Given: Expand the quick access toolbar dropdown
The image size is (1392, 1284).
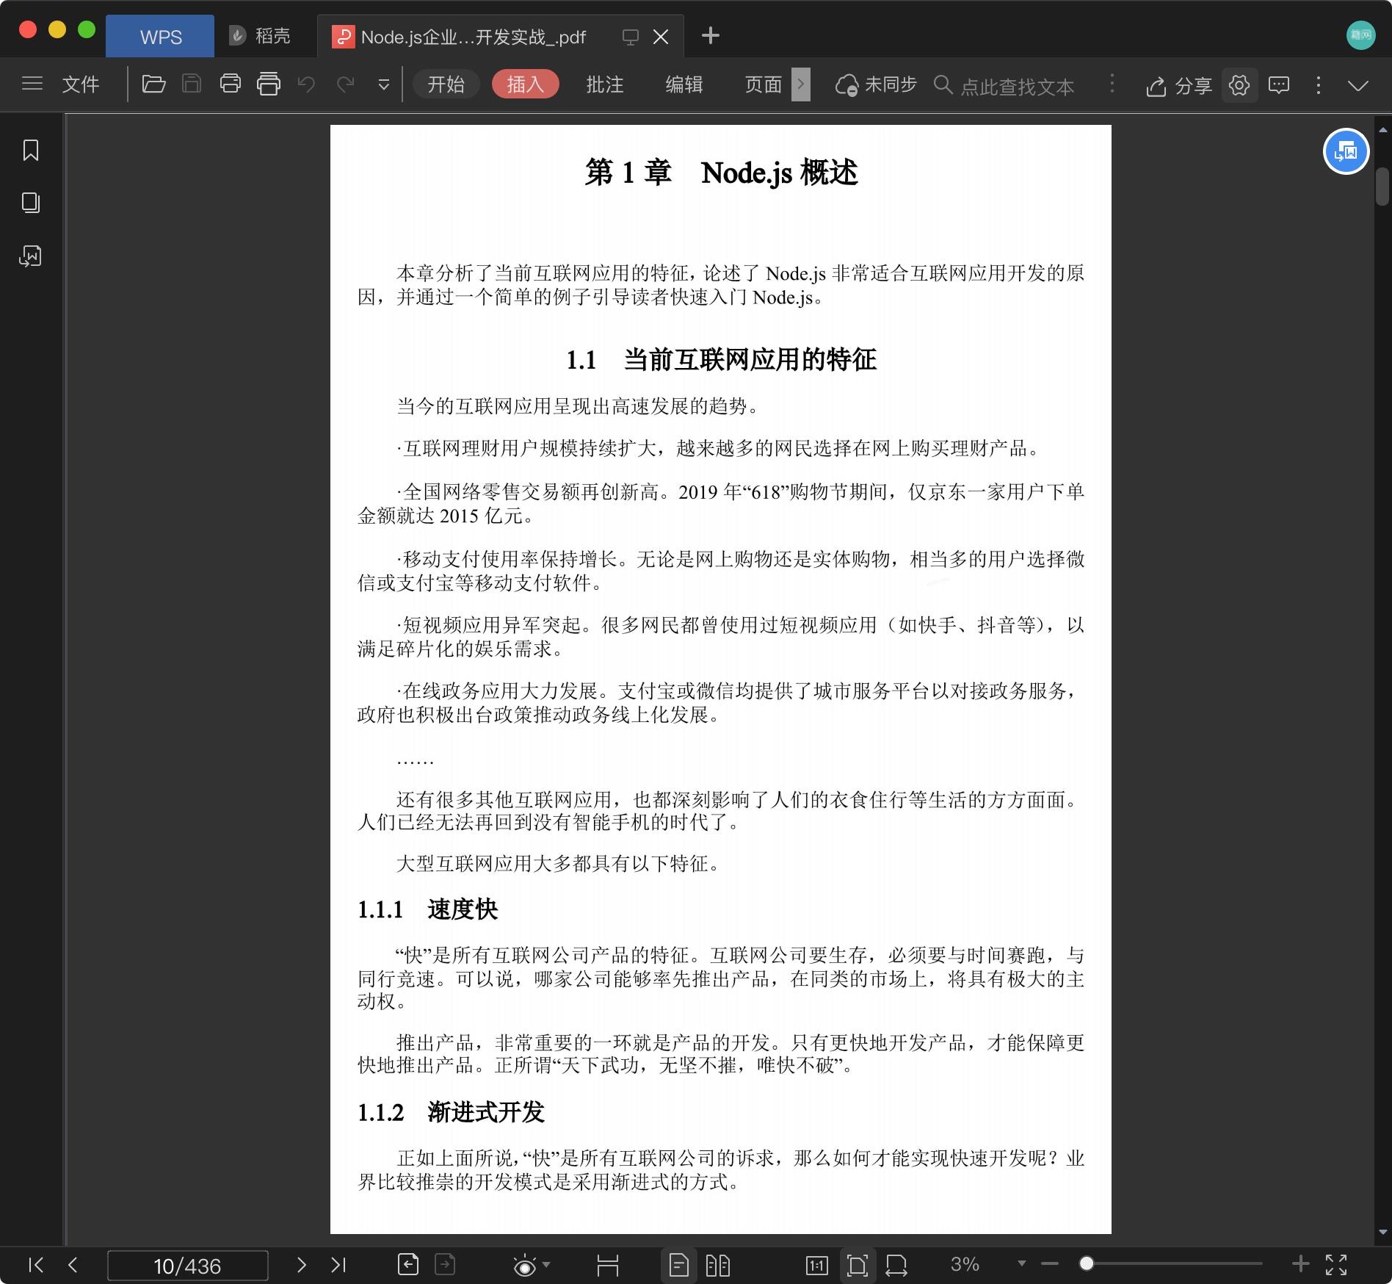Looking at the screenshot, I should click(383, 85).
